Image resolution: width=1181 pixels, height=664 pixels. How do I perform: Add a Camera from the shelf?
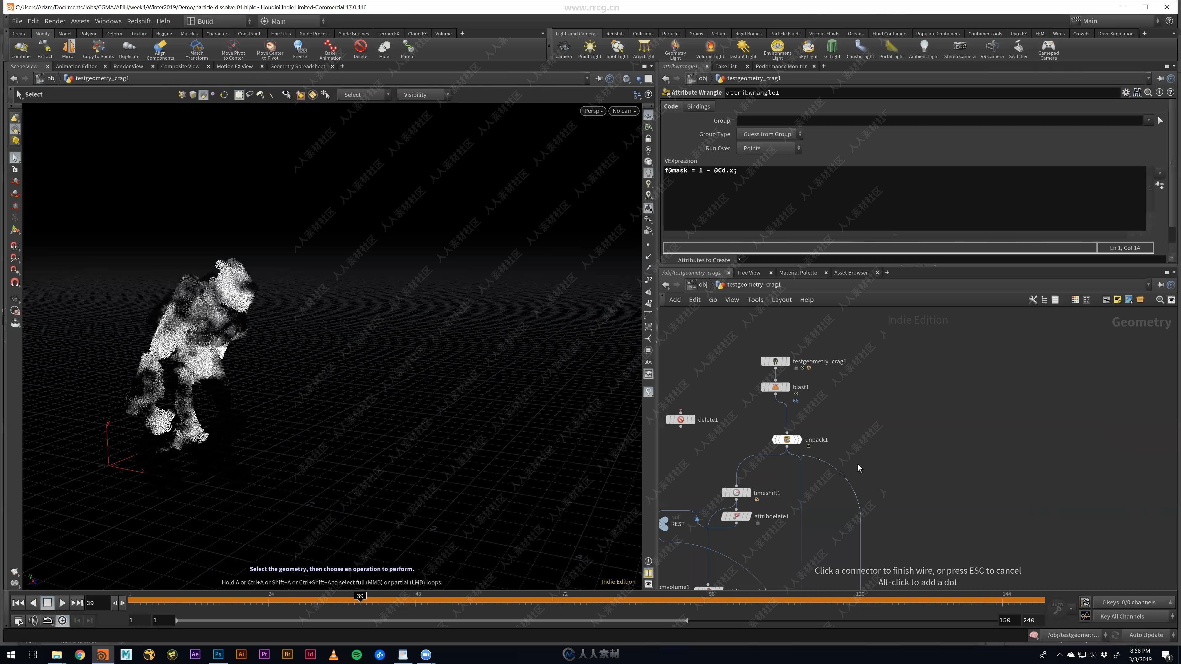[563, 49]
